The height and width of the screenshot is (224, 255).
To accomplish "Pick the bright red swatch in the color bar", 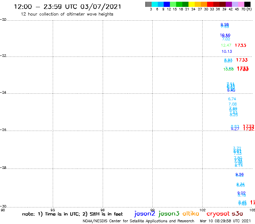I will (x=210, y=4).
